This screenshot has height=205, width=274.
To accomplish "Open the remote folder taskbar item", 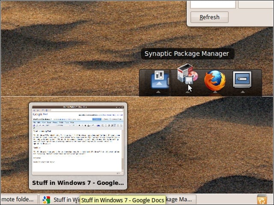I will (x=19, y=199).
